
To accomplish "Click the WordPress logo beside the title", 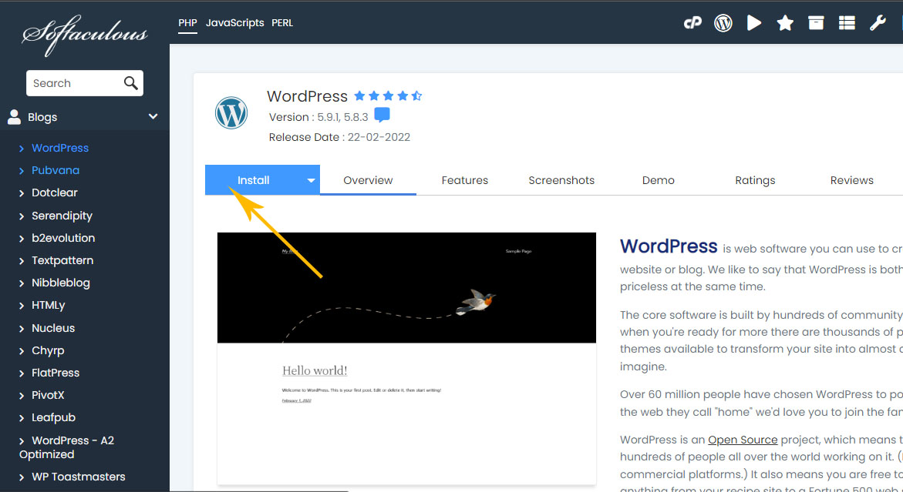I will point(231,112).
